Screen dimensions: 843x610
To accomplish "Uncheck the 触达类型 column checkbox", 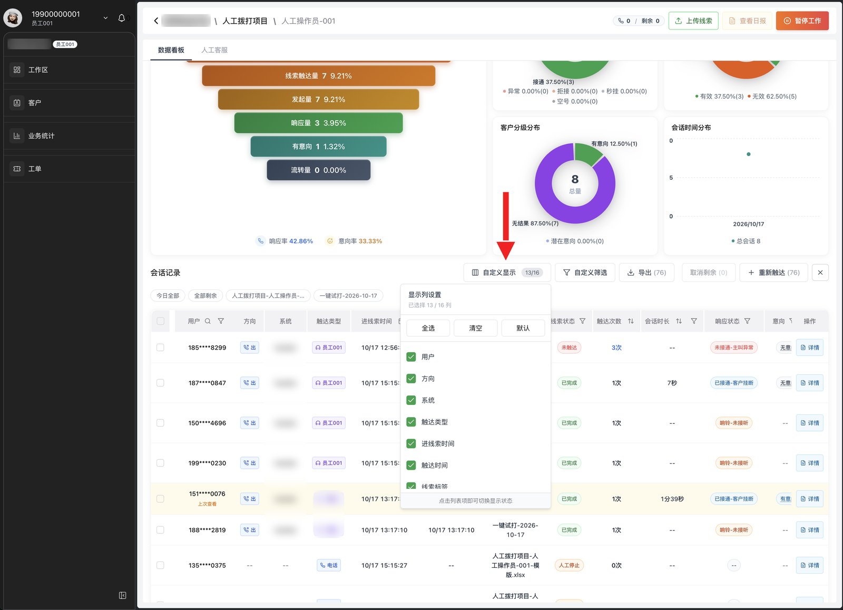I will click(411, 422).
